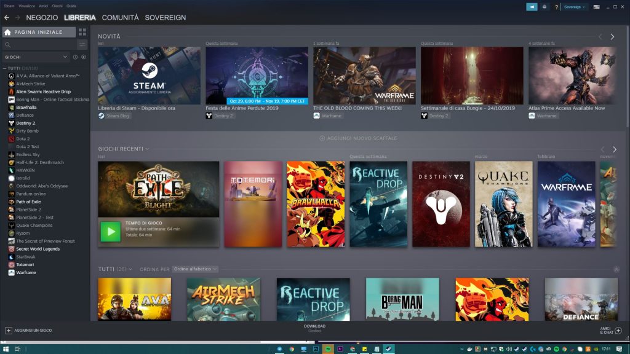
Task: Select Destiny 2 in the games list
Action: pyautogui.click(x=26, y=123)
